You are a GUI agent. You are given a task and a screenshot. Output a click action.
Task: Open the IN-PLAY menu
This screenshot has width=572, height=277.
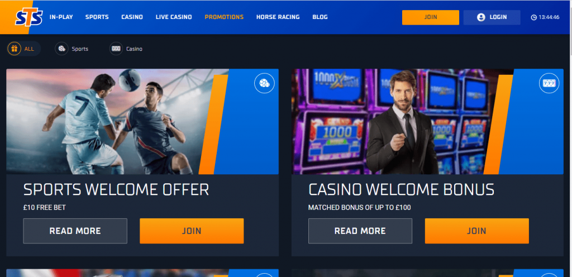(61, 17)
